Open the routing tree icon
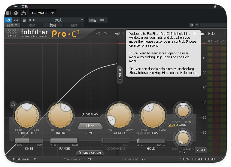This screenshot has height=167, width=231. tap(23, 13)
